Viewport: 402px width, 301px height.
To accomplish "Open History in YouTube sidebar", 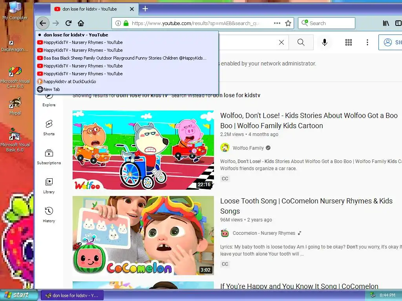I will [x=49, y=215].
